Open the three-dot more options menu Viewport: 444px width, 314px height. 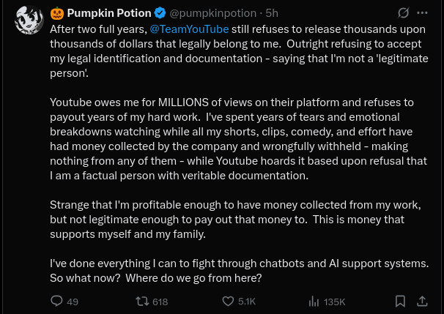(423, 13)
